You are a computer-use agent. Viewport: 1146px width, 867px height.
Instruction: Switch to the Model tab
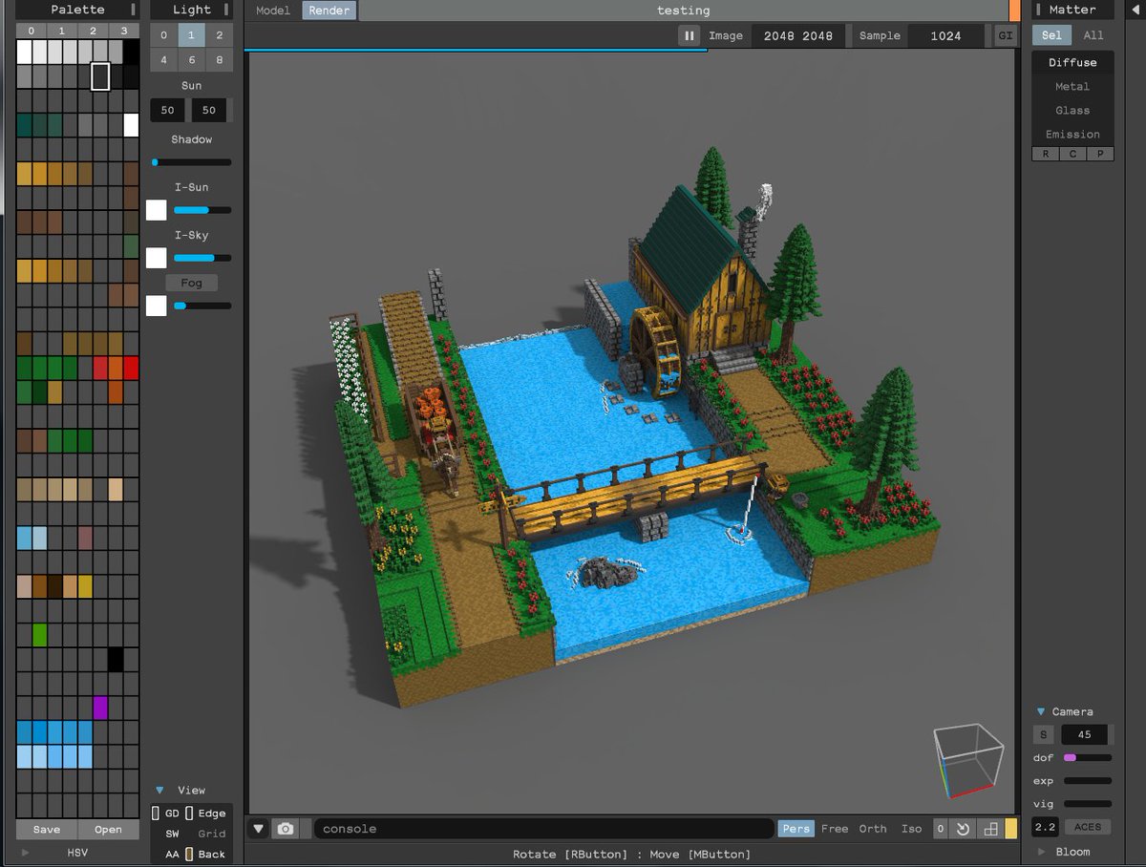point(272,11)
